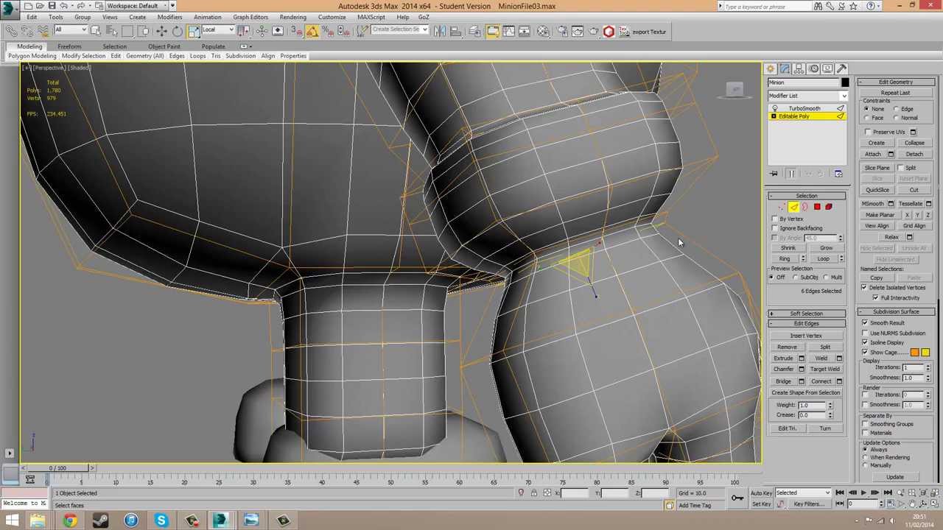The width and height of the screenshot is (943, 530).
Task: Click the Pin Stack icon
Action: pyautogui.click(x=774, y=174)
